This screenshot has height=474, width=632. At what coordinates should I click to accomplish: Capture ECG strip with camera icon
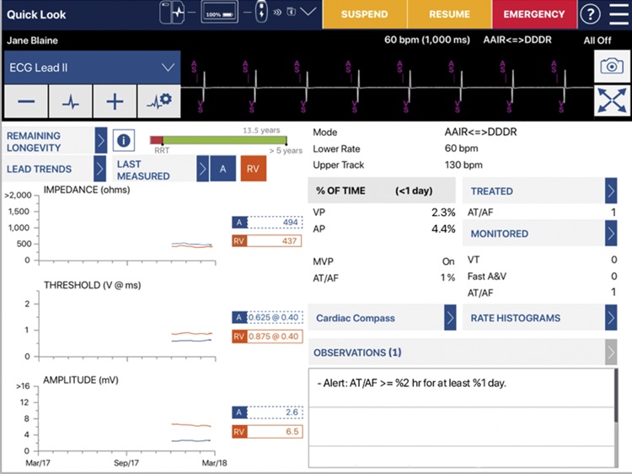click(x=612, y=66)
